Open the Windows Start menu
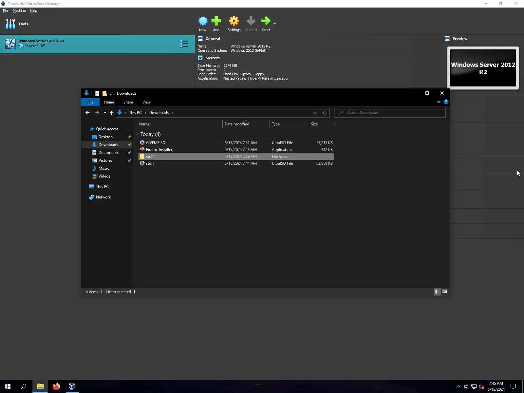The height and width of the screenshot is (393, 524). [8, 386]
